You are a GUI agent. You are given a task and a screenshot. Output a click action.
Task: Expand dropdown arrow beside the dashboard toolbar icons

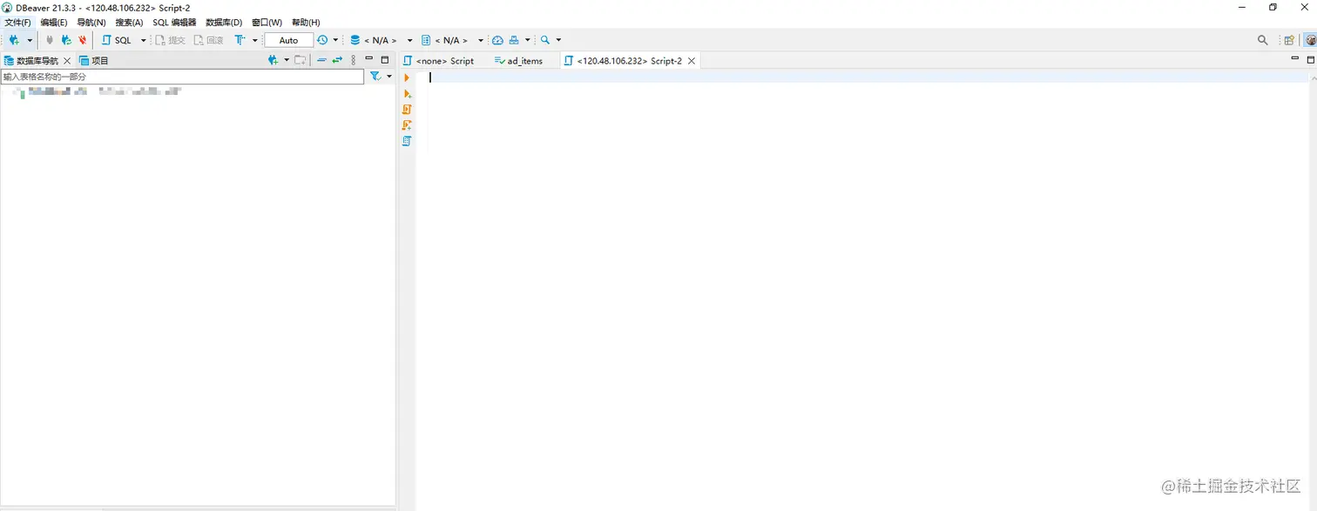pyautogui.click(x=528, y=40)
